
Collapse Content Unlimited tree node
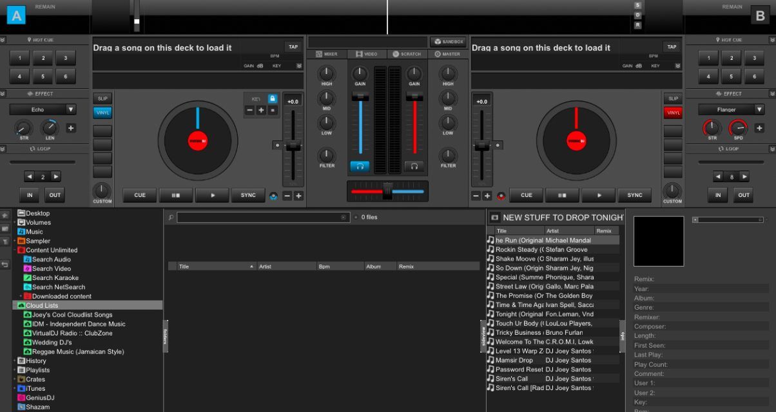(x=14, y=250)
